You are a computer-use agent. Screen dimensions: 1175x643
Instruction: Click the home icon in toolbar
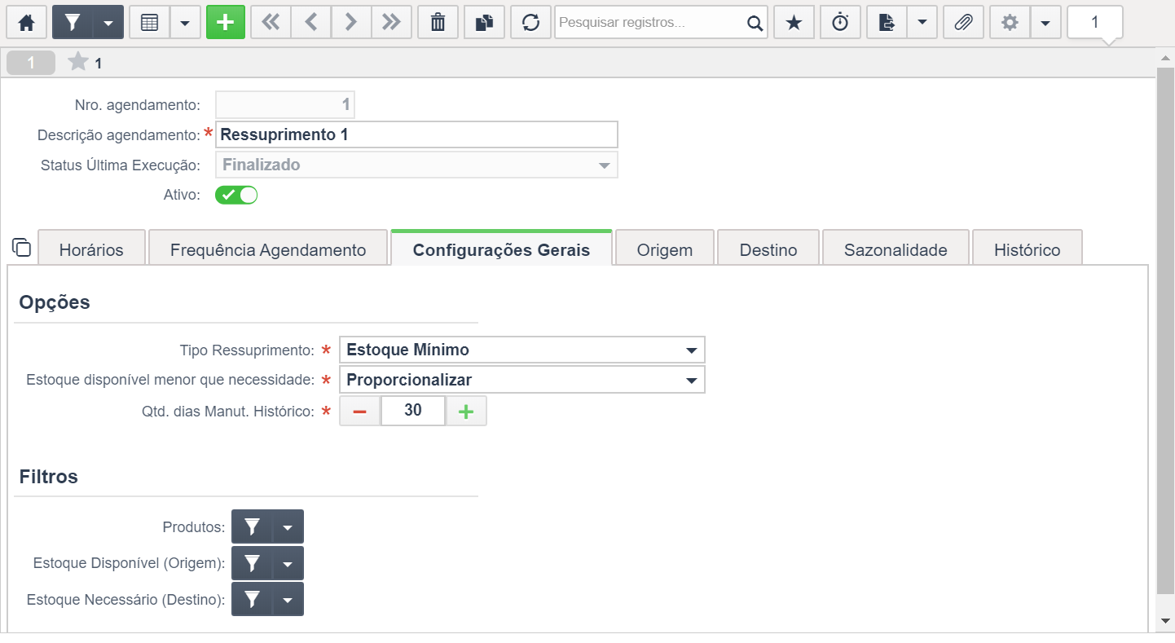coord(26,23)
